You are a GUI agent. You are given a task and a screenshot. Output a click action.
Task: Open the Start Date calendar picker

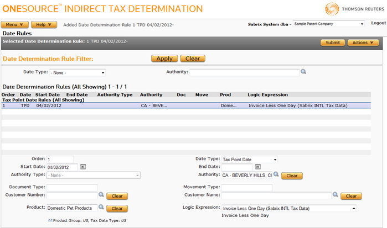click(x=83, y=167)
